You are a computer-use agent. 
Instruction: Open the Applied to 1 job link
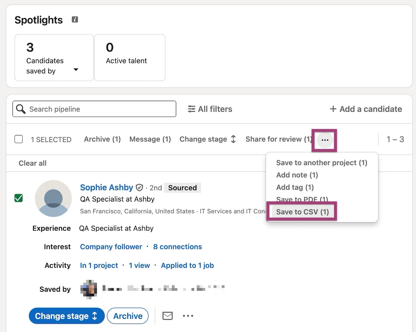(x=187, y=266)
